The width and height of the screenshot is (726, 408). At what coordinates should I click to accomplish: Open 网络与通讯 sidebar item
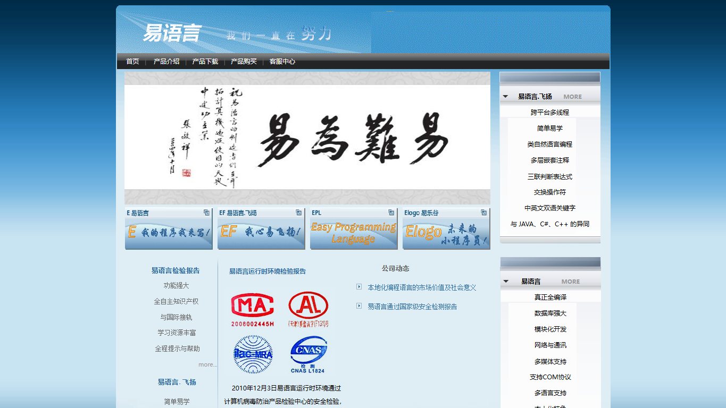tap(550, 345)
